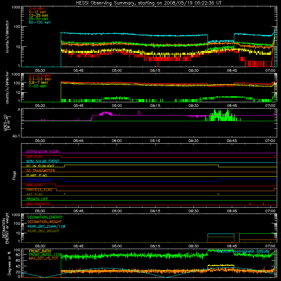281x281 pixels.
Task: Click the MAX_DET_VS_TOT legend entry
Action: pos(44,258)
